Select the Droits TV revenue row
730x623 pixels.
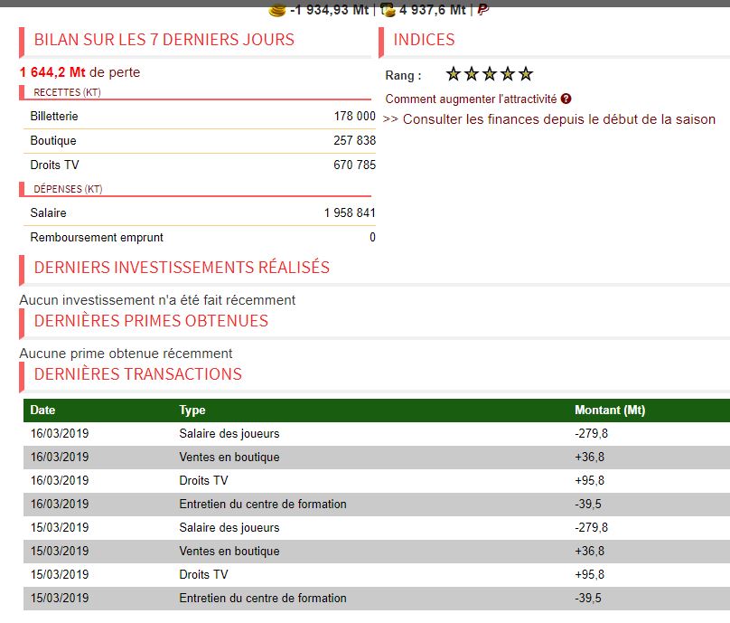coord(200,165)
